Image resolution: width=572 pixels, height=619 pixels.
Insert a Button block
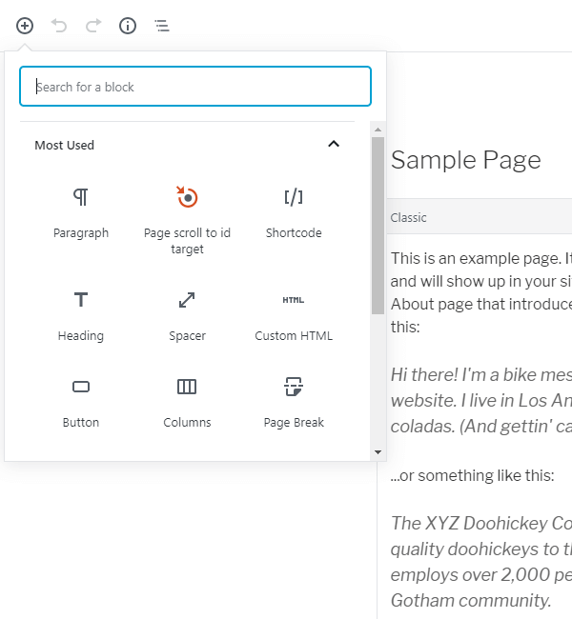(81, 402)
